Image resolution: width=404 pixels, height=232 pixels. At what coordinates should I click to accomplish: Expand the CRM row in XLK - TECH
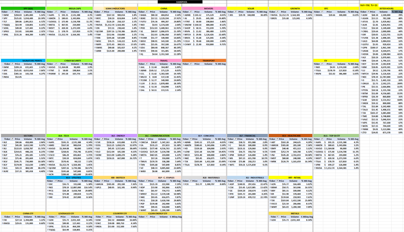click(x=47, y=152)
